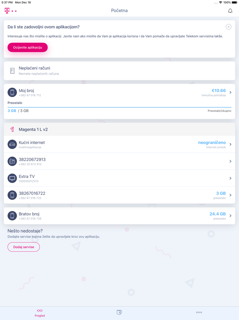The image size is (239, 320).
Task: Open the Extra TV television icon
Action: tap(12, 178)
